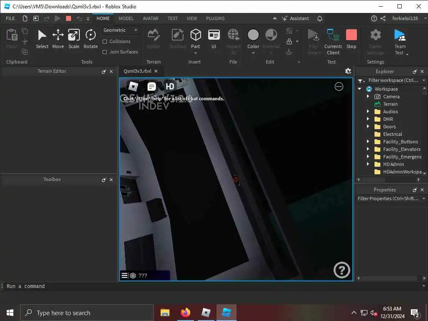
Task: Click the lock tool icon in Edit group
Action: coord(289,41)
